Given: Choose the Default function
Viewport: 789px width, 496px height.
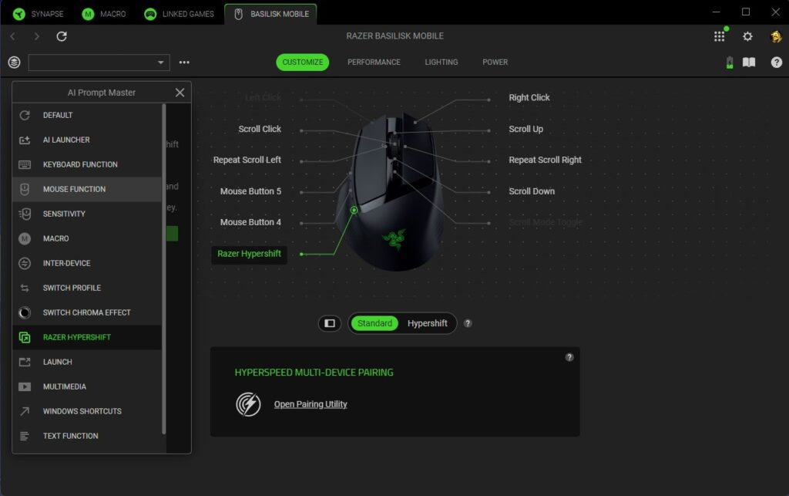Looking at the screenshot, I should pyautogui.click(x=87, y=115).
